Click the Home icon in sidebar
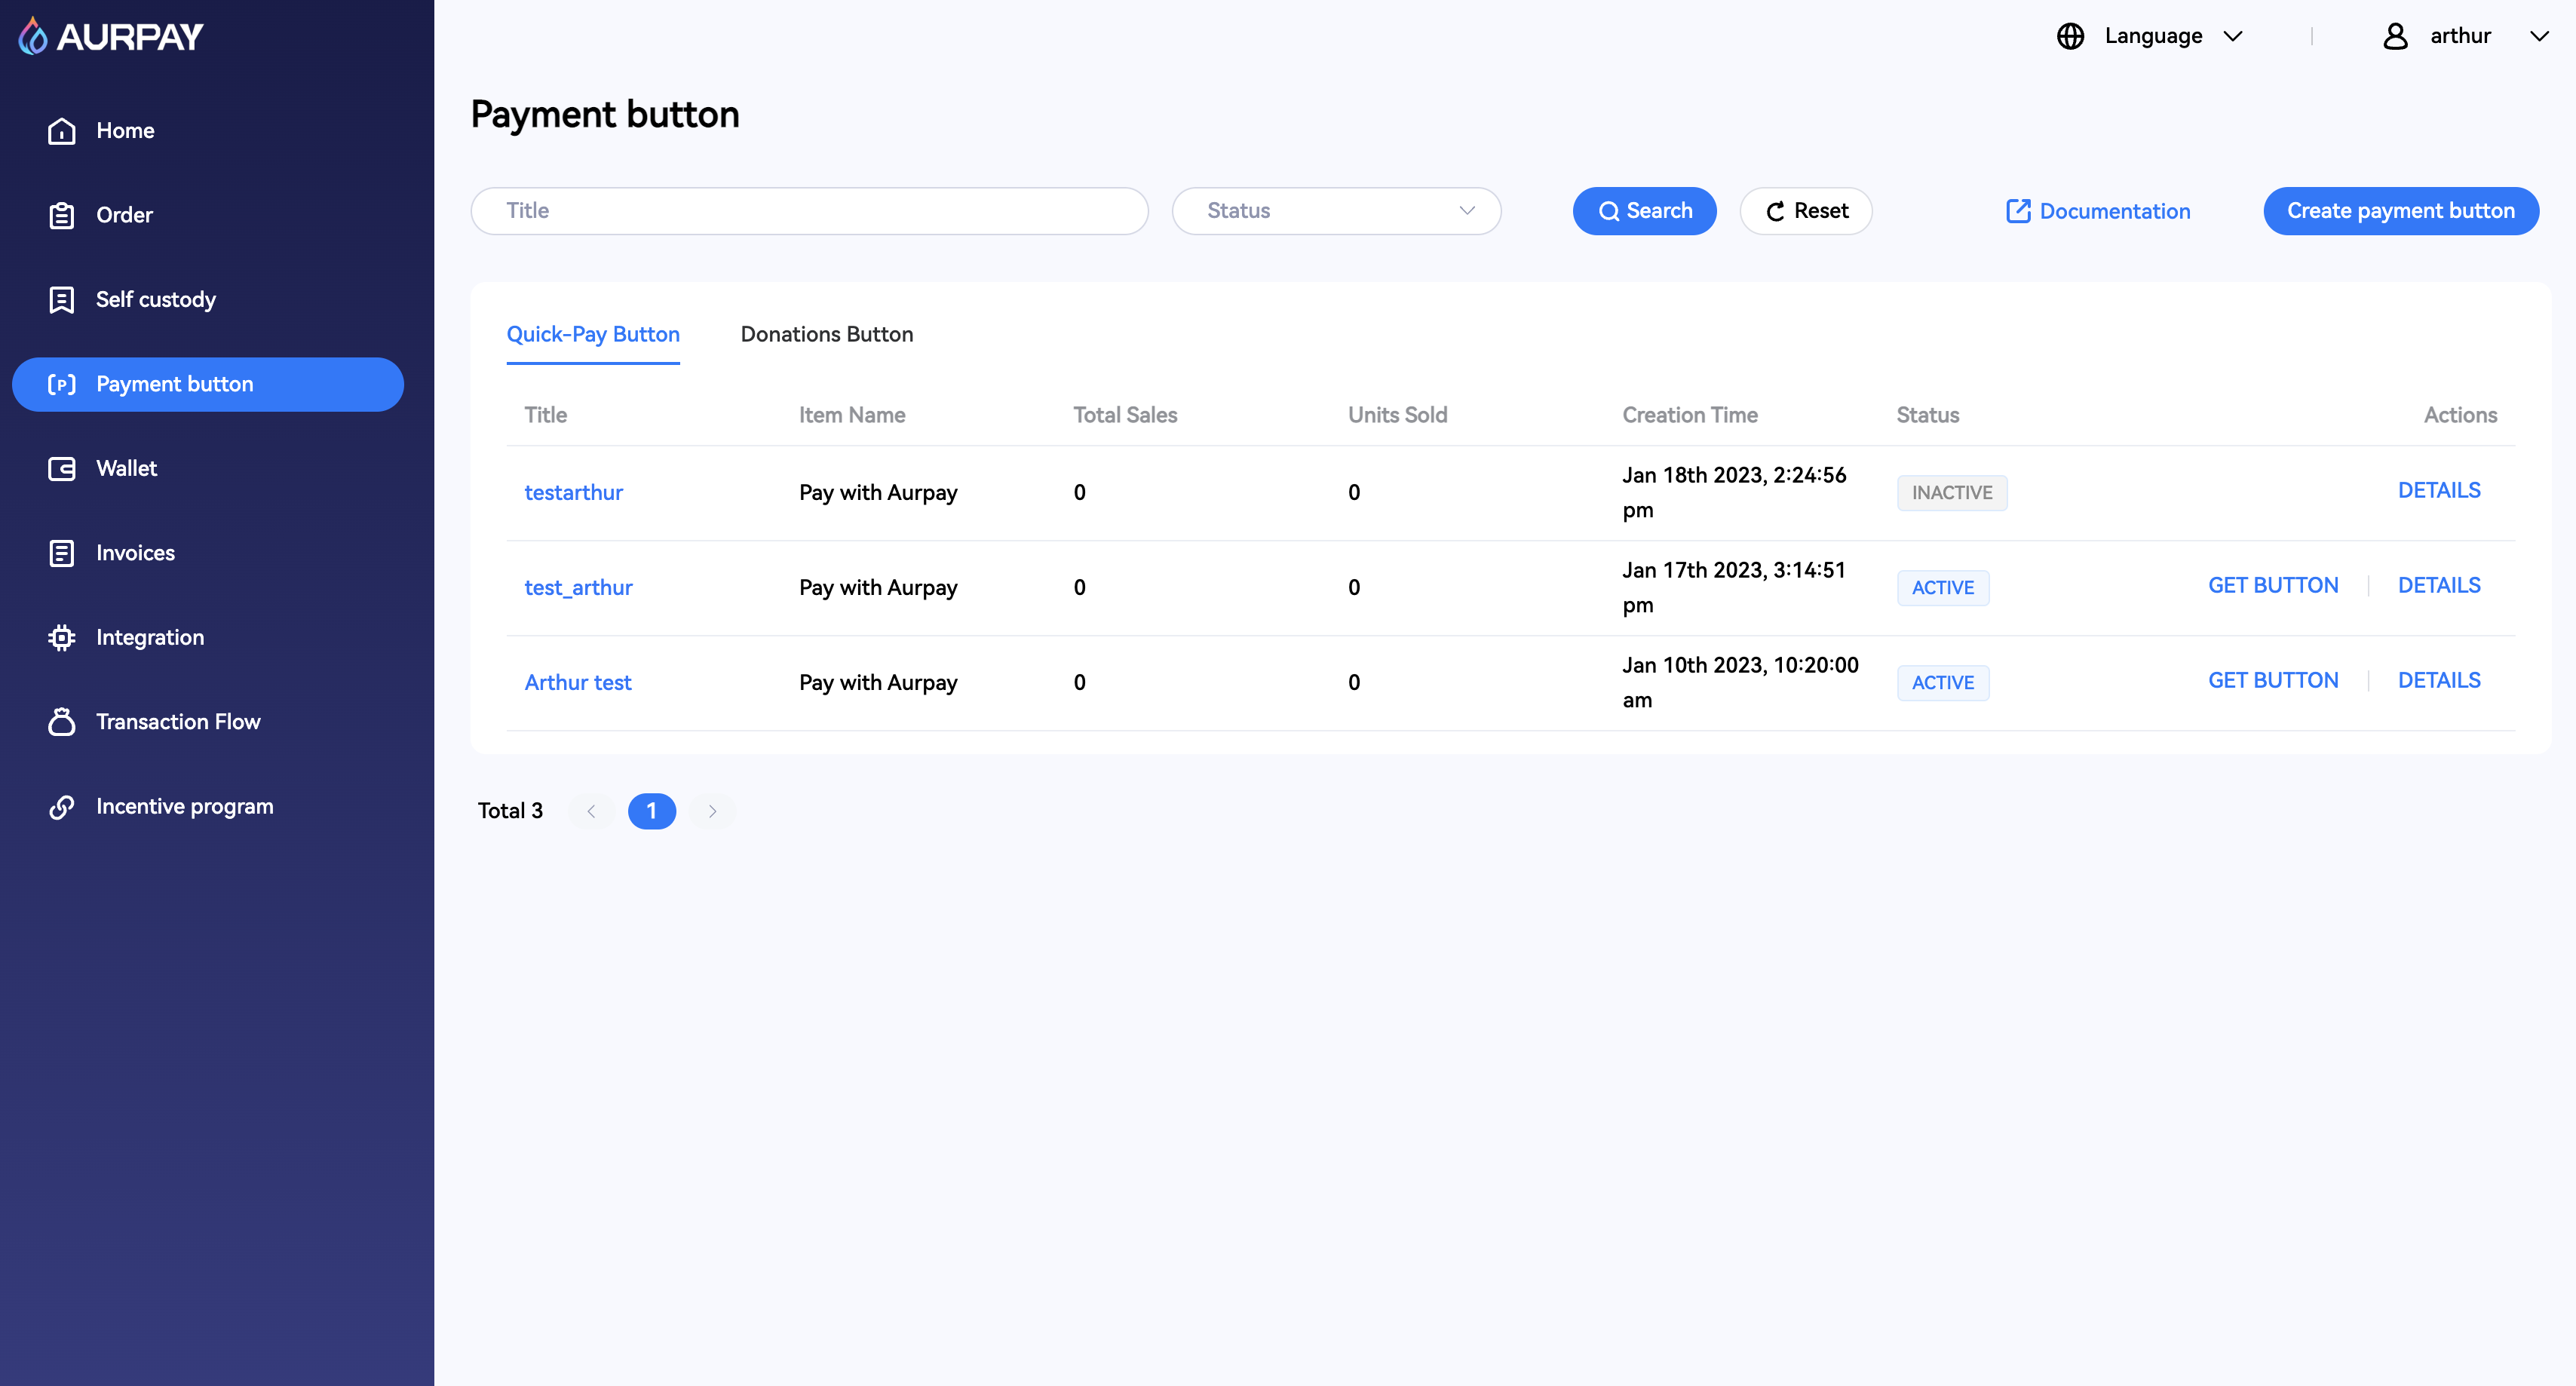The width and height of the screenshot is (2576, 1386). (62, 131)
